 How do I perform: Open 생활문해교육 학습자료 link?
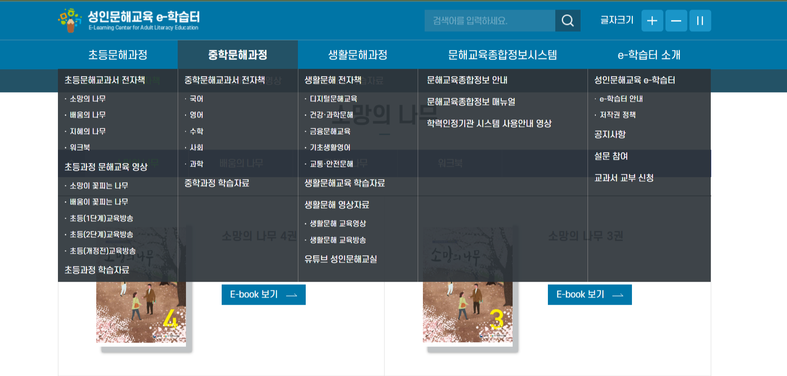(345, 183)
